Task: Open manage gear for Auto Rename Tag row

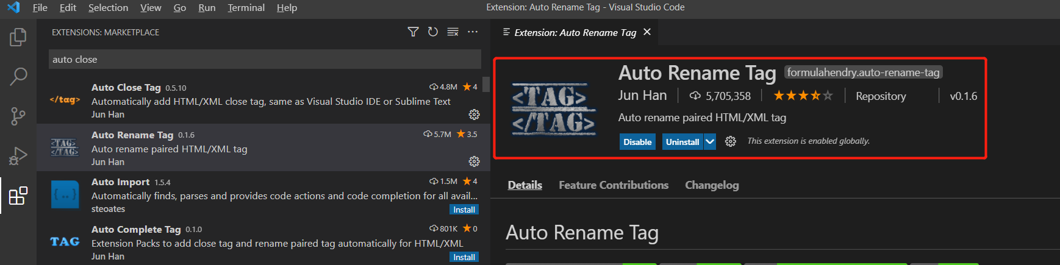Action: point(474,161)
